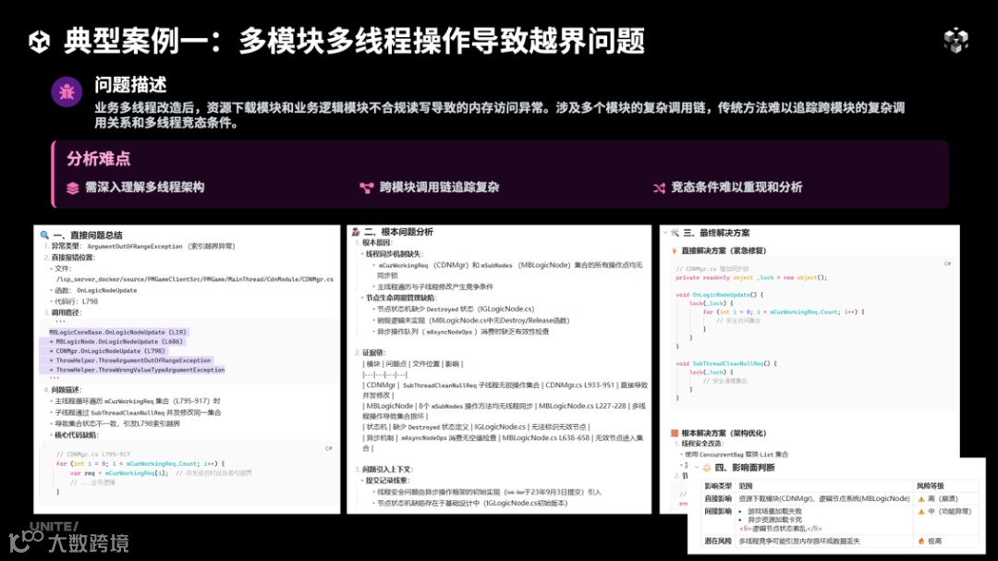The width and height of the screenshot is (998, 561).
Task: Click the for-loop line in the CDNMgr.cs L795-917 snippet
Action: pos(140,464)
